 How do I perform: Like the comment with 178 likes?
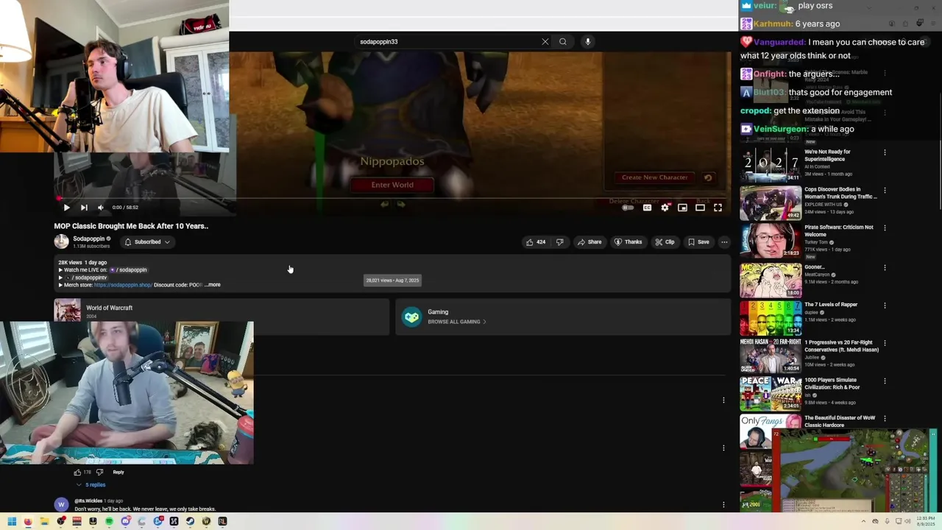click(77, 472)
